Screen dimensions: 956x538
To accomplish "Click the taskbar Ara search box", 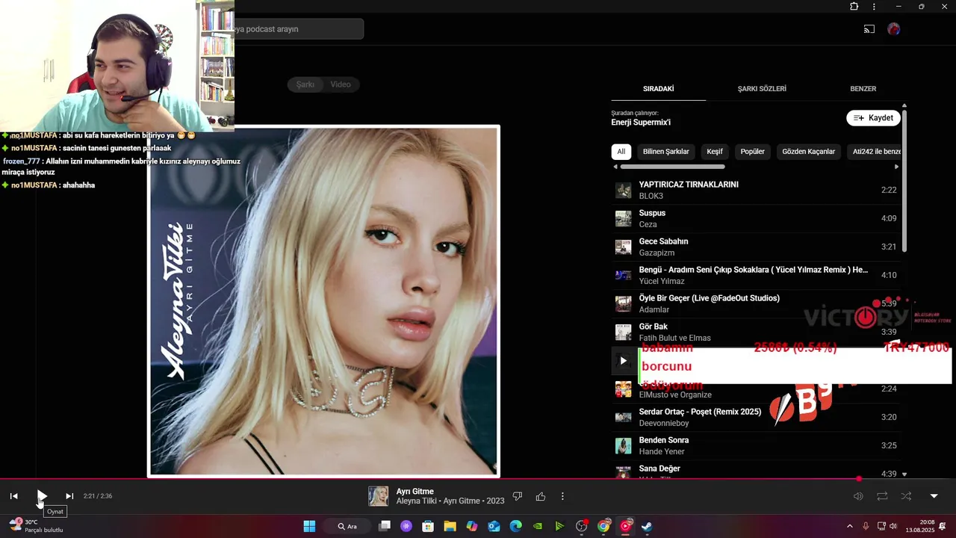I will pos(347,526).
